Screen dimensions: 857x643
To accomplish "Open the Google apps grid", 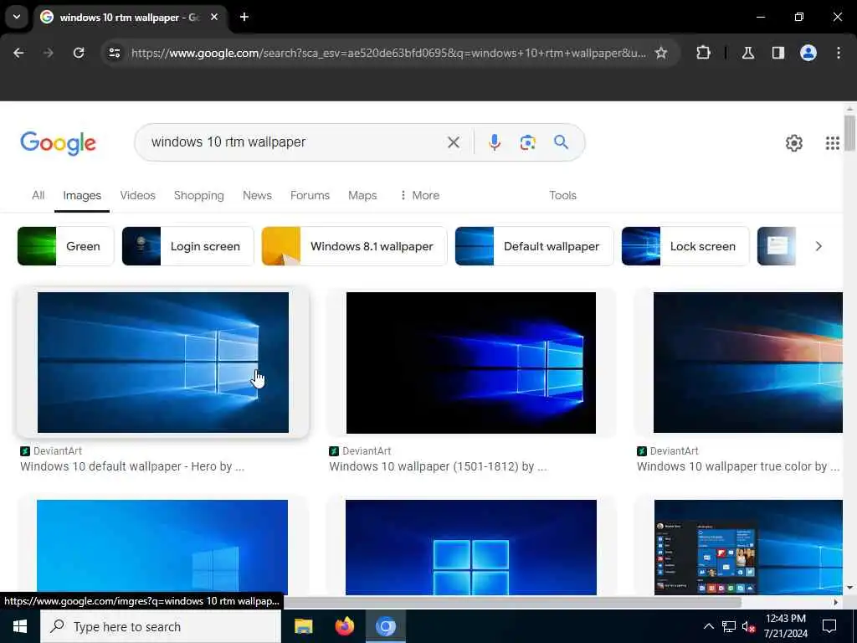I will coord(832,143).
